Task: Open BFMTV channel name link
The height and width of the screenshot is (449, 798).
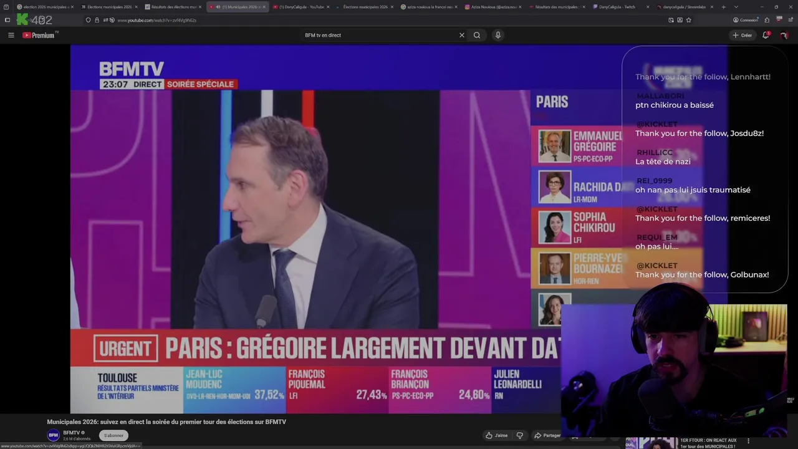Action: 71,432
